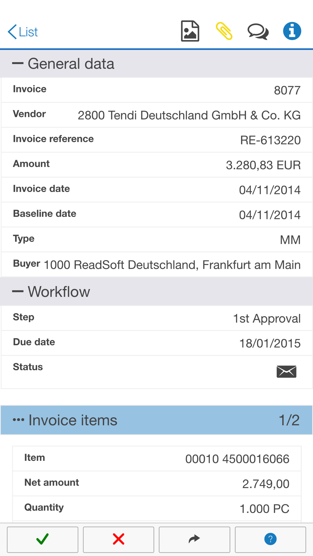Approve the invoice with green checkmark
Image resolution: width=313 pixels, height=556 pixels.
coord(43,539)
